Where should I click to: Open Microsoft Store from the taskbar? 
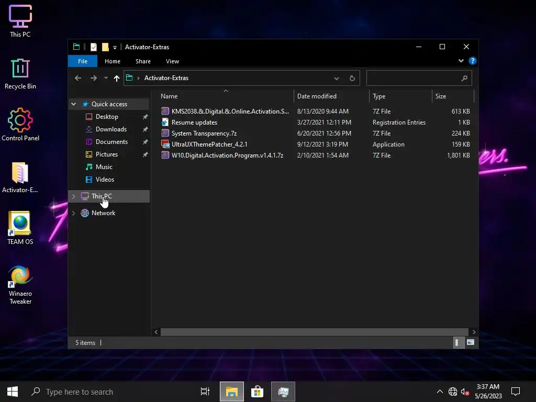(x=257, y=392)
